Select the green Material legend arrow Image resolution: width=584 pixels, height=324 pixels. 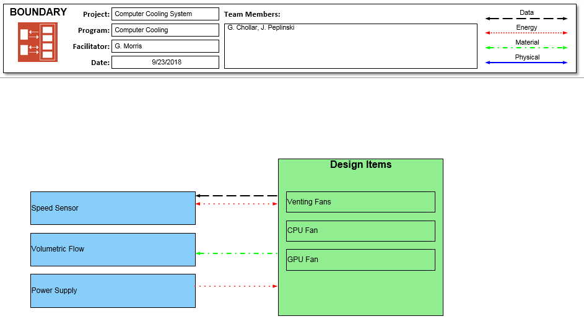[x=526, y=48]
